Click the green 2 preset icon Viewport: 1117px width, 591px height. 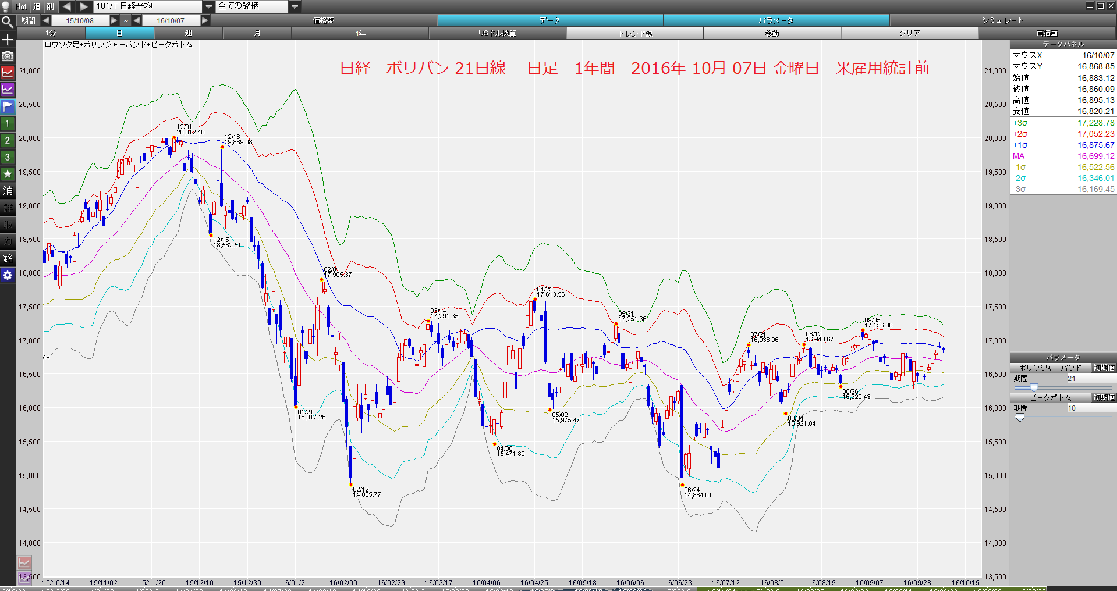click(8, 140)
